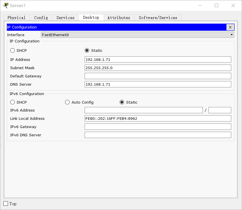Choose the IPv6 Auto Config option
This screenshot has height=210, width=242.
[67, 102]
